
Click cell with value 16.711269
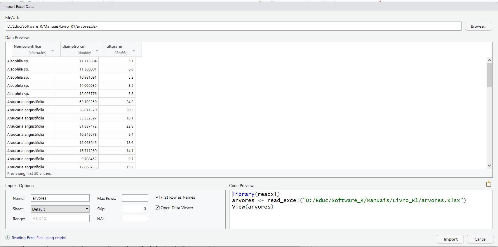pyautogui.click(x=76, y=151)
